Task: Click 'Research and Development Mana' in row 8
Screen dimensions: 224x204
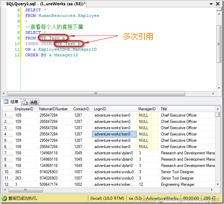Action: (188, 159)
